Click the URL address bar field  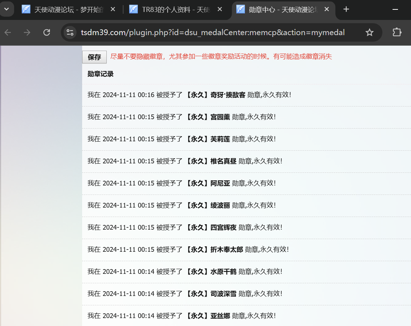[x=213, y=33]
